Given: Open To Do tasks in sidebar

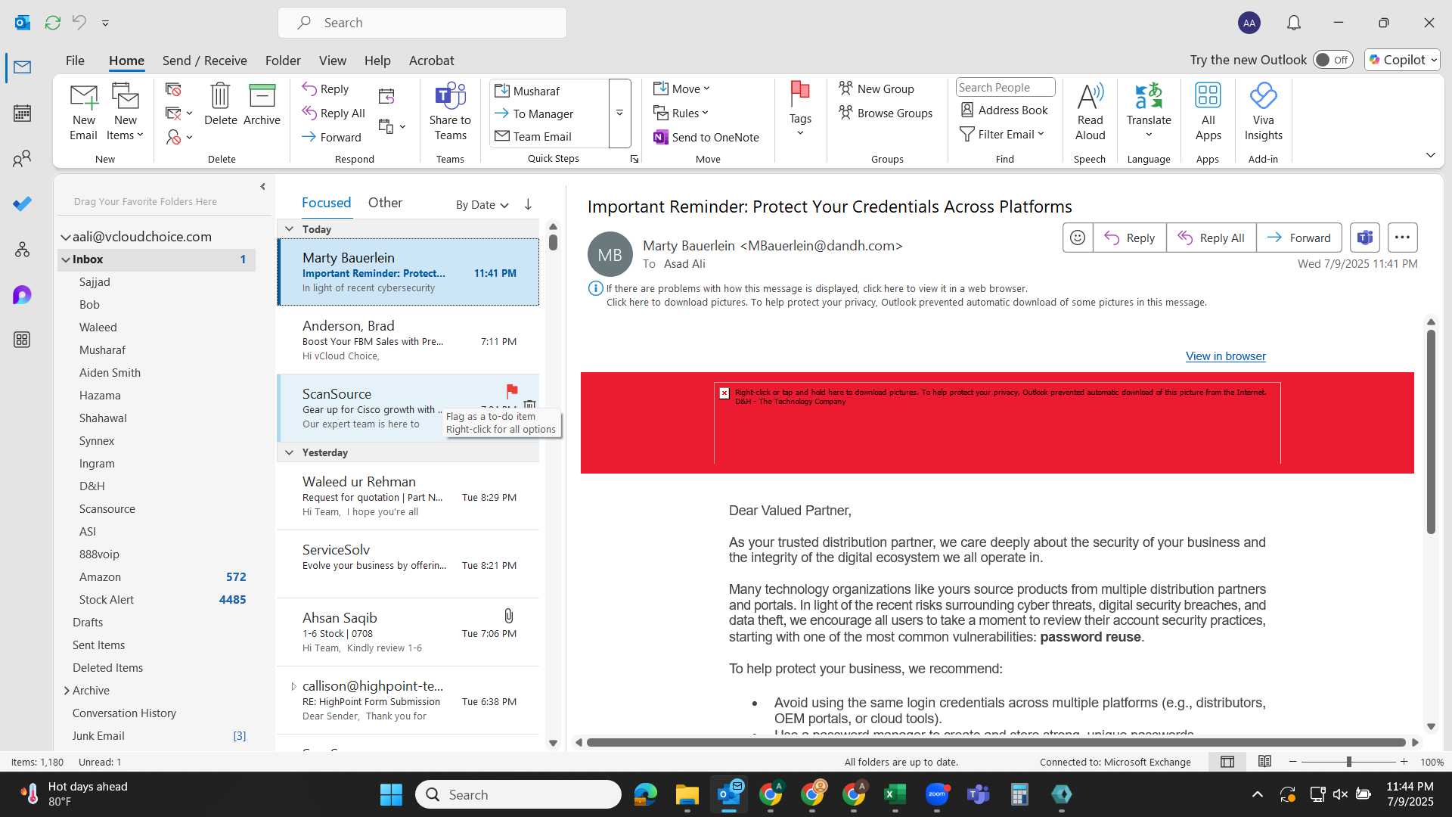Looking at the screenshot, I should [22, 203].
